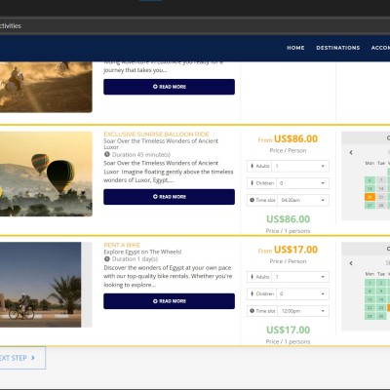The image size is (390, 390).
Task: Pick Tuesday 28 in the balloon ride calendar
Action: (x=381, y=206)
